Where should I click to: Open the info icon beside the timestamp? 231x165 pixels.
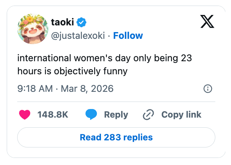pyautogui.click(x=207, y=88)
